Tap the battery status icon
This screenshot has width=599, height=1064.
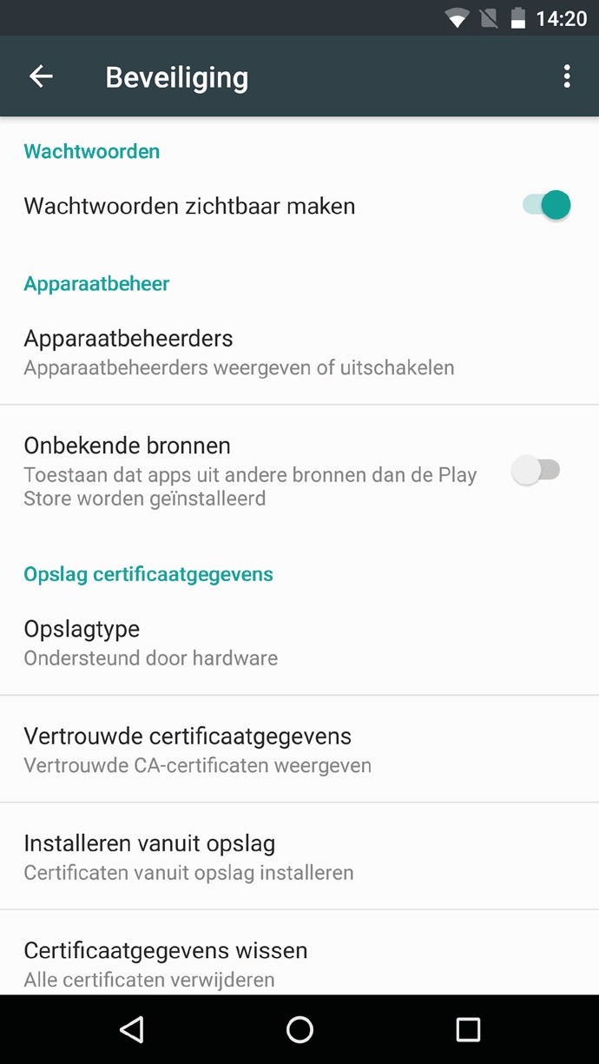point(518,18)
